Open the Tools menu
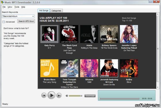 pyautogui.click(x=17, y=7)
